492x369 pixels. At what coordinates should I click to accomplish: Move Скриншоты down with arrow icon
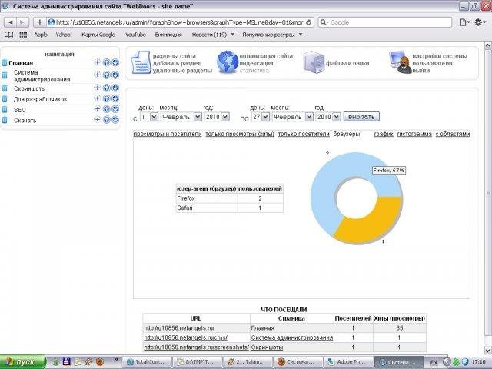coord(115,88)
